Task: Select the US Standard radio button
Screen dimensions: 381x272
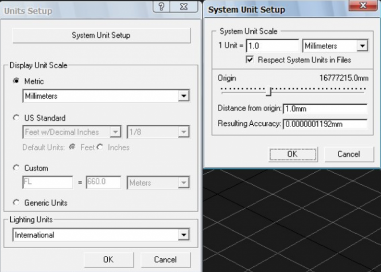Action: point(16,118)
